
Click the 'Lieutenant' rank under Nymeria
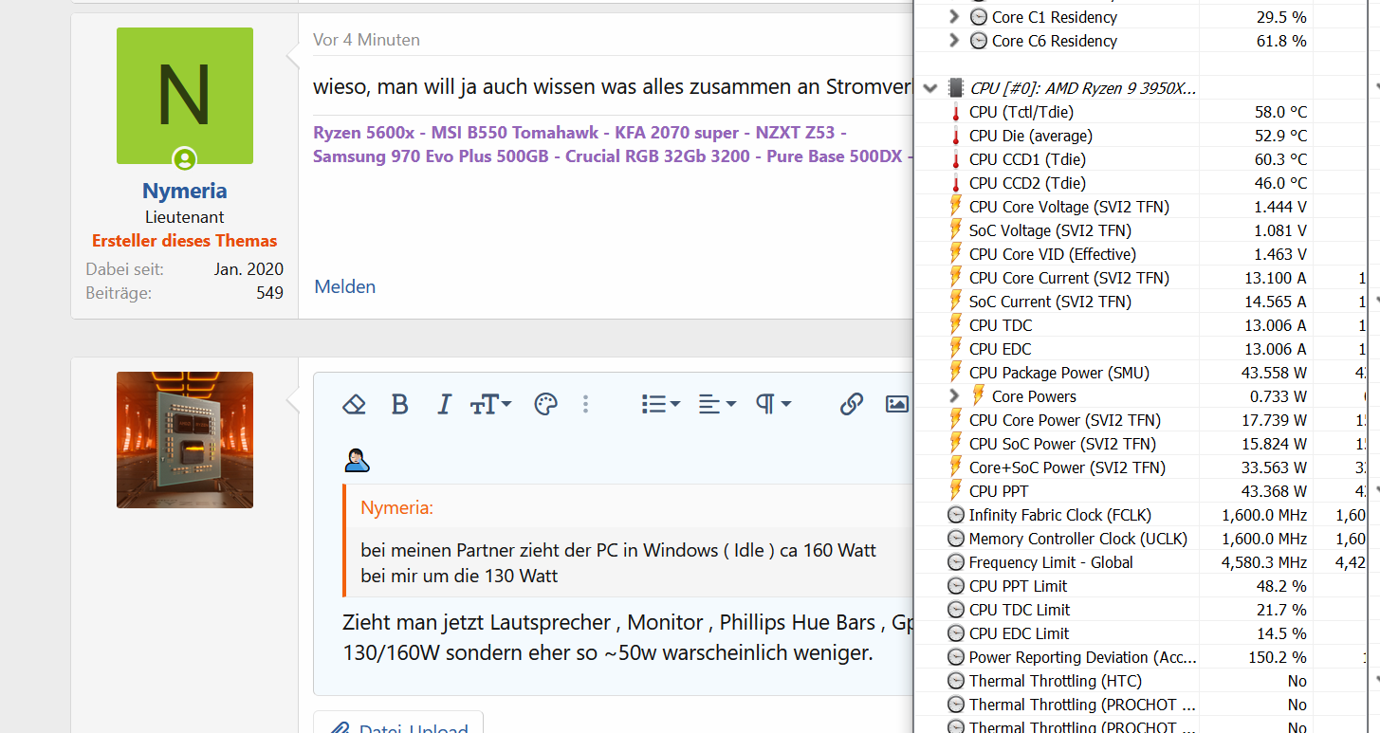[185, 217]
